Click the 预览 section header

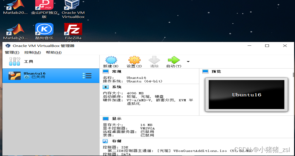click(216, 71)
